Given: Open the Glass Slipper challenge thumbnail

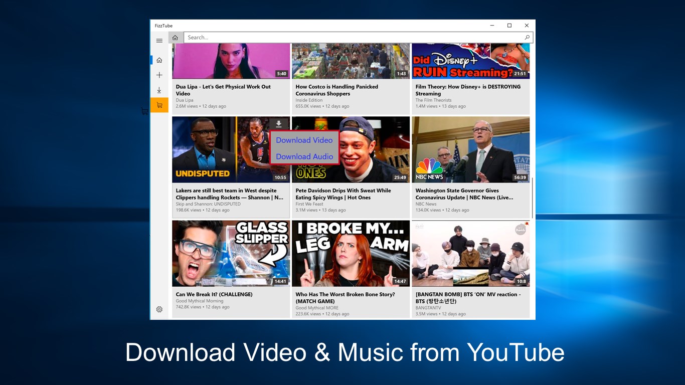Looking at the screenshot, I should click(231, 254).
